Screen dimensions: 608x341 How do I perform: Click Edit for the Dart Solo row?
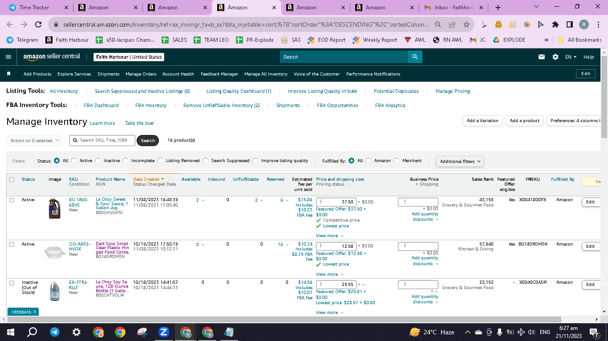point(591,246)
